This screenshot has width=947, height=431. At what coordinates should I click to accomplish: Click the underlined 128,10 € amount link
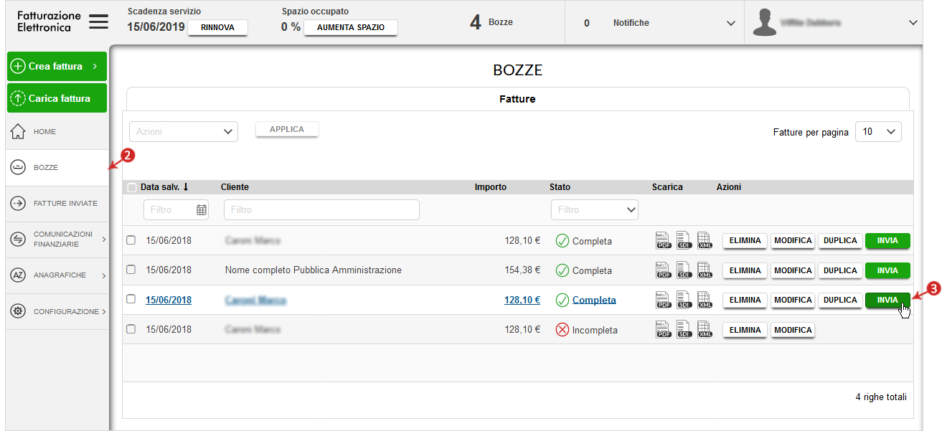coord(522,300)
